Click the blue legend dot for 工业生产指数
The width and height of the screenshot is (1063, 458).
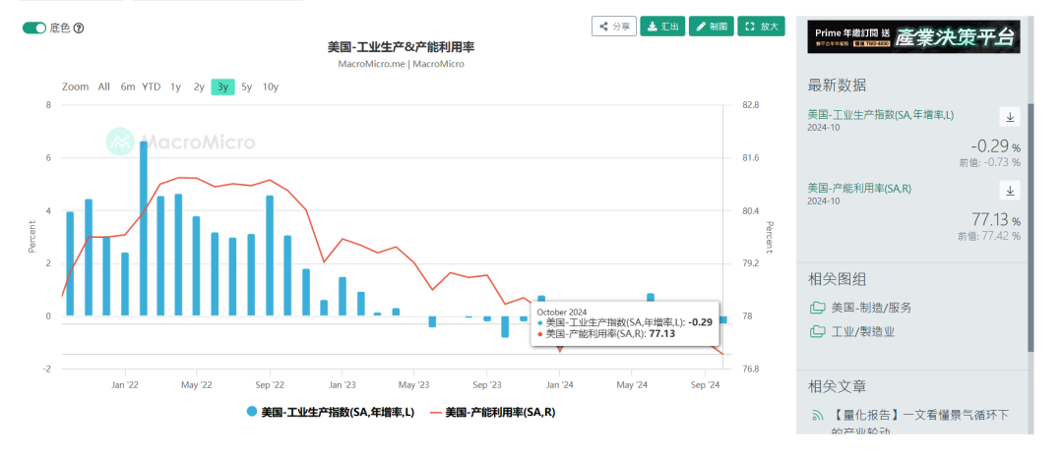click(x=252, y=412)
